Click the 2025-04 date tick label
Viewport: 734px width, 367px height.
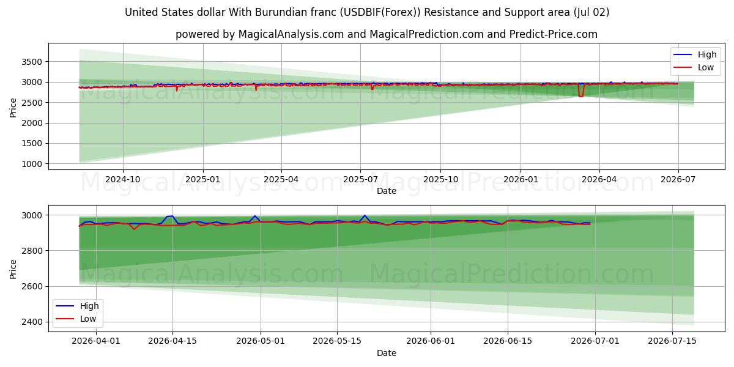click(281, 179)
